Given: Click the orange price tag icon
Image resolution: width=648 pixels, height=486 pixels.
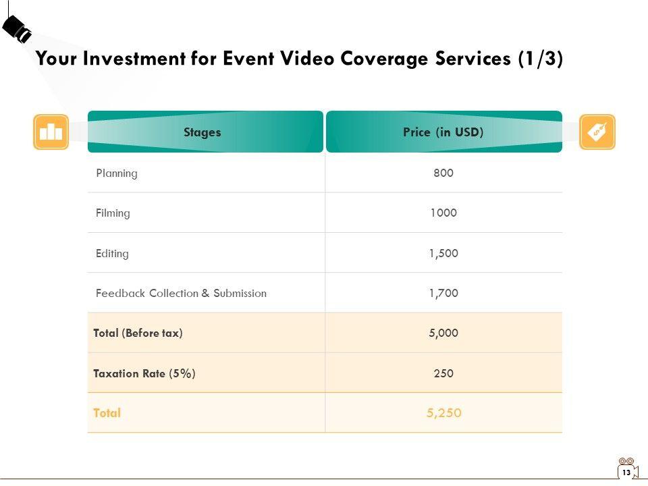Looking at the screenshot, I should pos(597,132).
